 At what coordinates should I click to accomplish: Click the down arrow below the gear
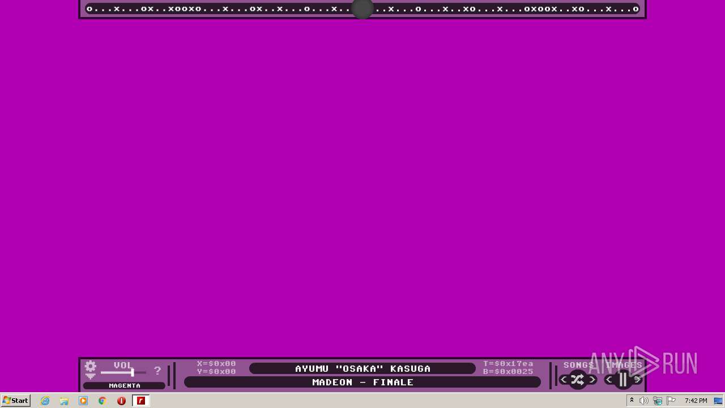pos(91,376)
